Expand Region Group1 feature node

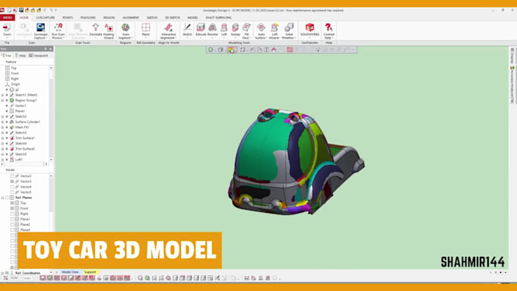coord(2,100)
